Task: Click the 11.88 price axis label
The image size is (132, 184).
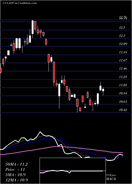Action: [x=123, y=52]
